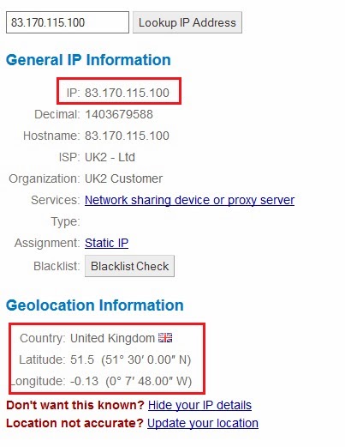Viewport: 345px width, 447px height.
Task: Click the Blacklist Check button
Action: pyautogui.click(x=129, y=266)
